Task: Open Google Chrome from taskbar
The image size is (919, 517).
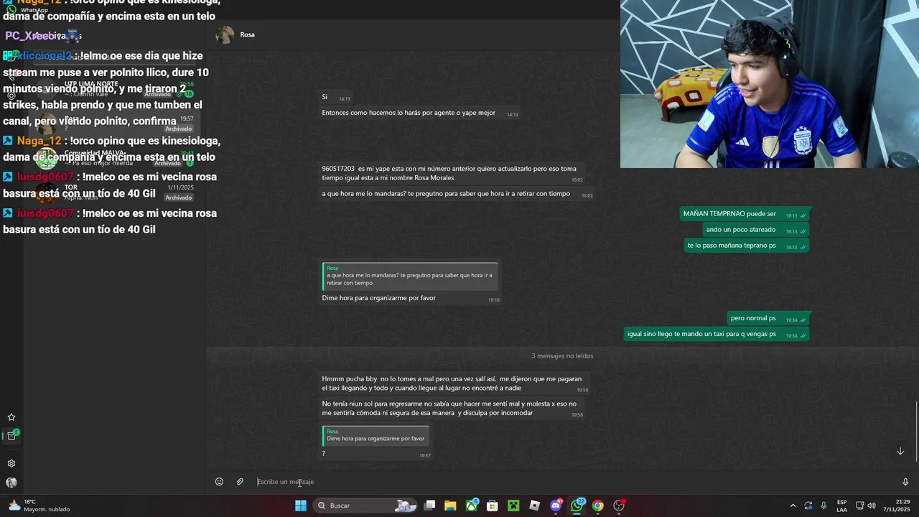Action: point(597,506)
